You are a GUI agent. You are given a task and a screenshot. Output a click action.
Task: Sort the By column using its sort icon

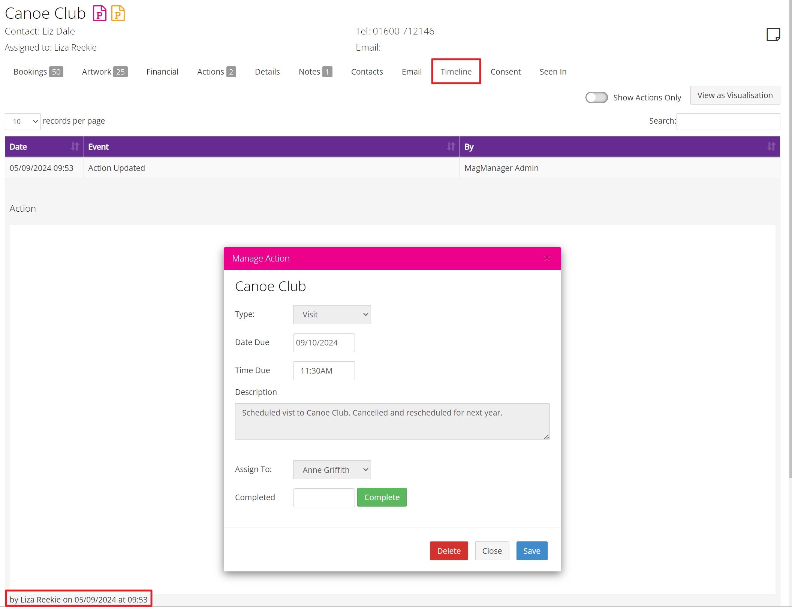tap(771, 147)
